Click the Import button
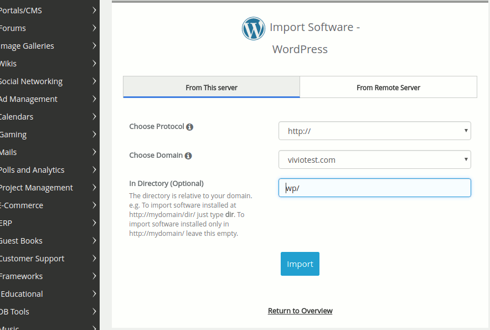 pos(300,264)
